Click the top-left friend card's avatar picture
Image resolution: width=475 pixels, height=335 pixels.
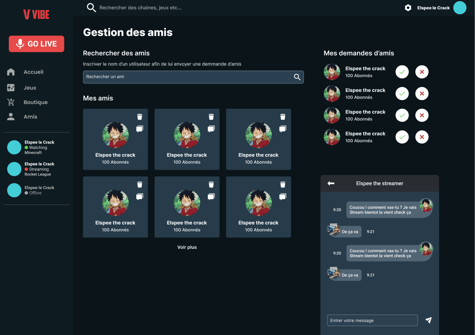coord(115,135)
